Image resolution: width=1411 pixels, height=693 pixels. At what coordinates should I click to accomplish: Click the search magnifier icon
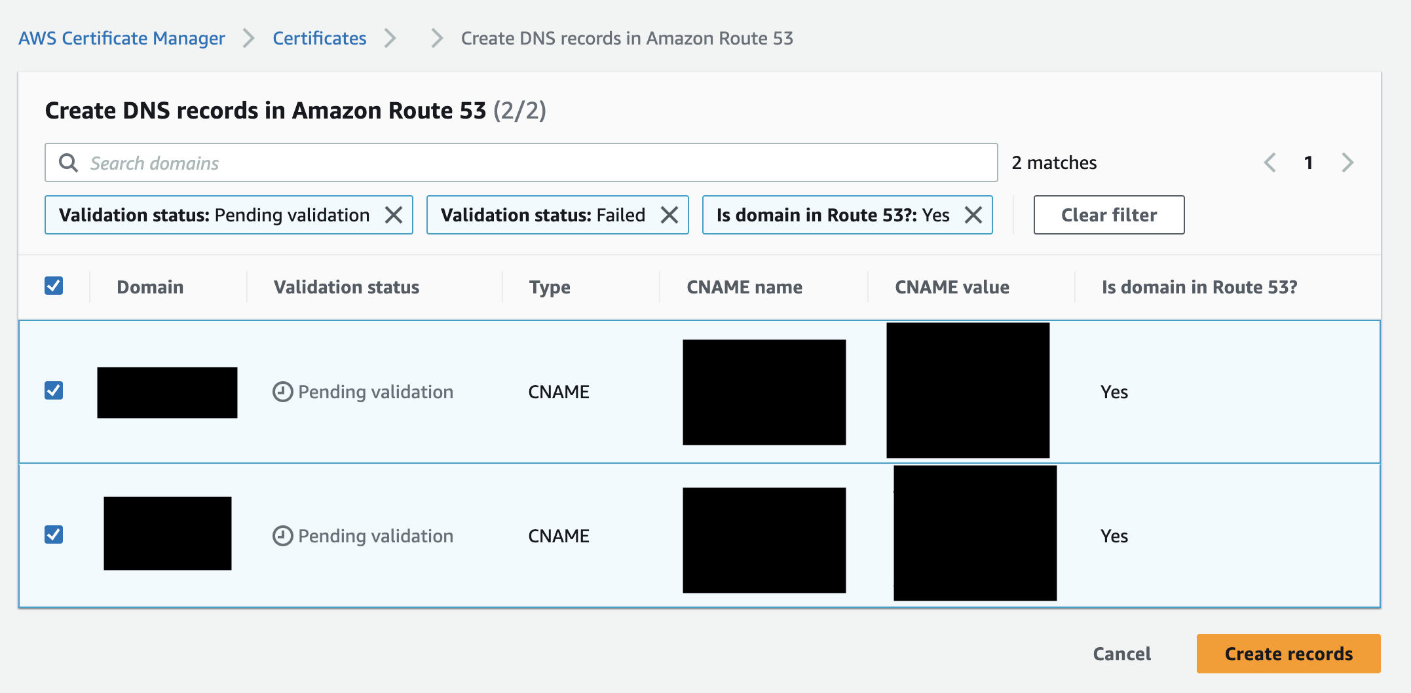pos(68,162)
